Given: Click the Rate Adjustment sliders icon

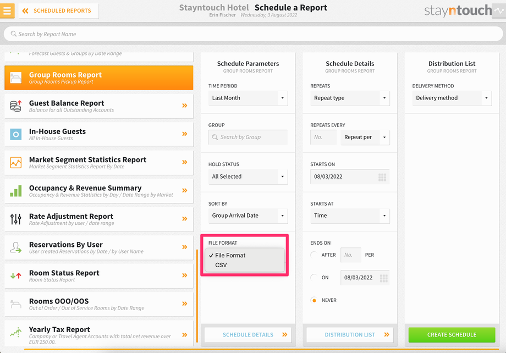Looking at the screenshot, I should (15, 219).
